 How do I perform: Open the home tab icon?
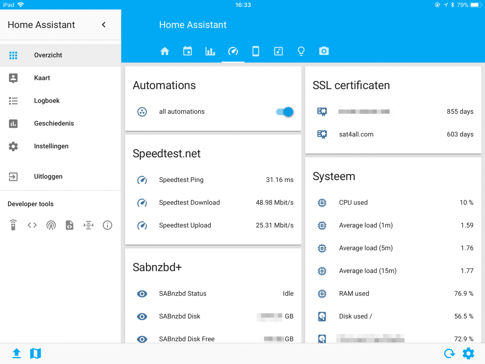point(165,51)
